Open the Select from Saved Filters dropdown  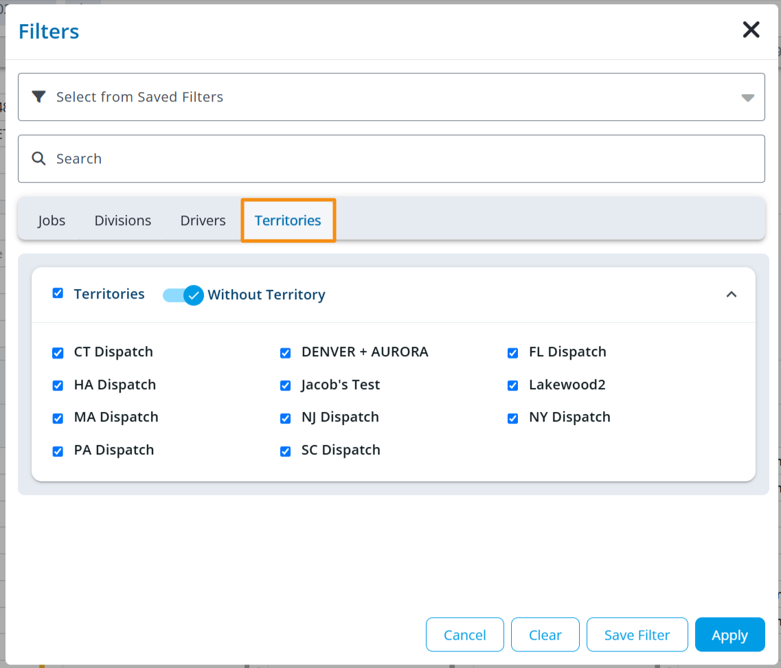392,97
